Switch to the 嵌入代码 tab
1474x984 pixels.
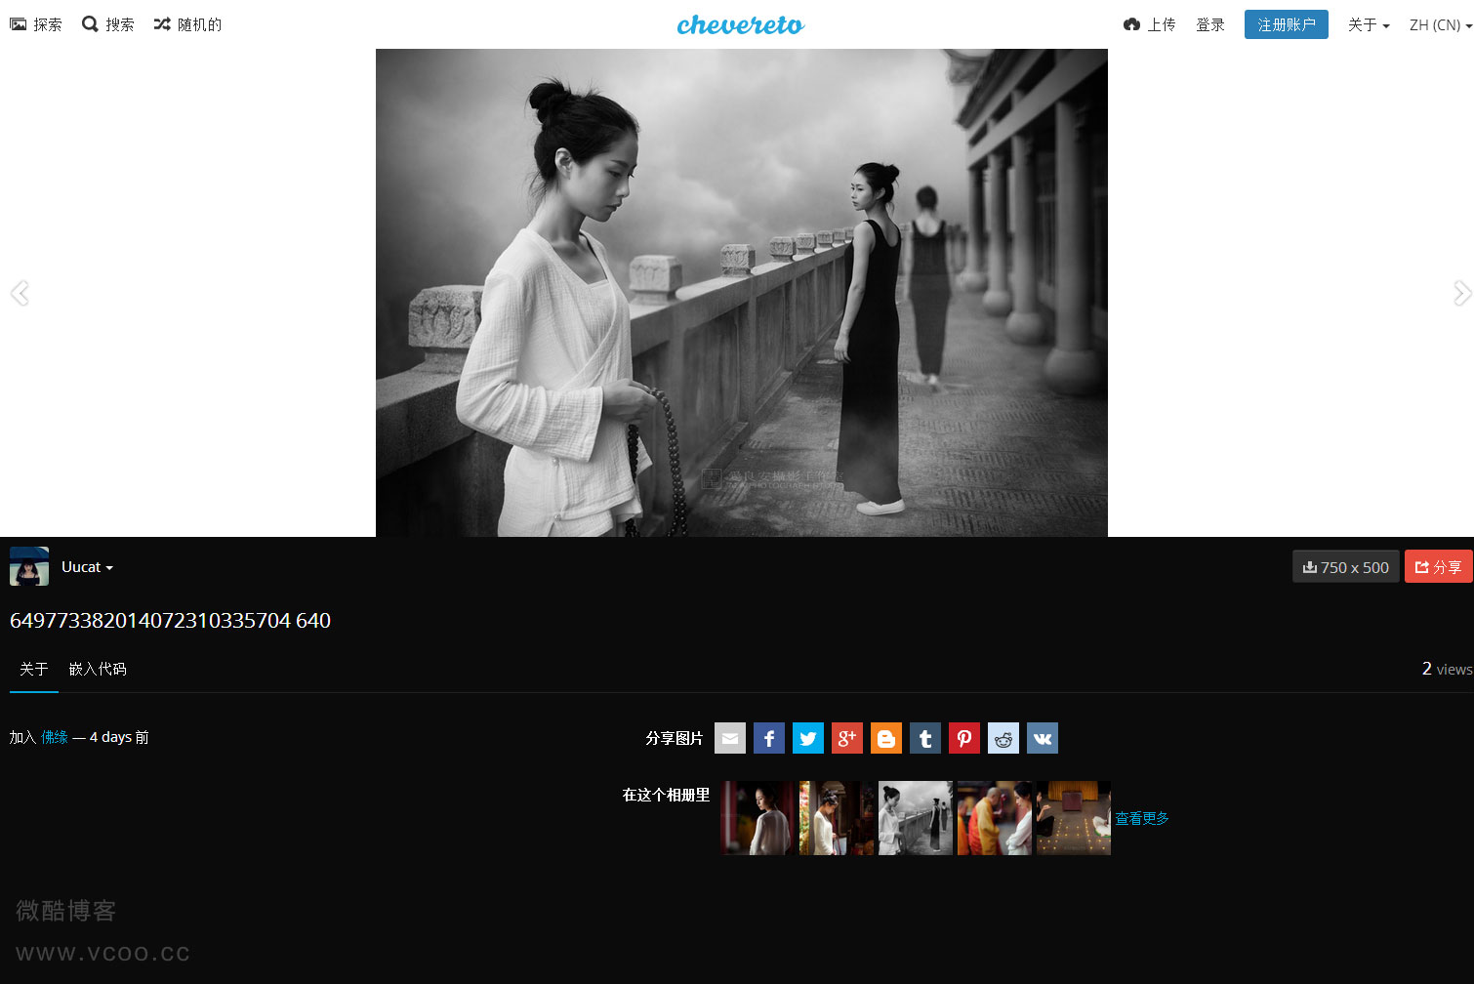coord(98,669)
